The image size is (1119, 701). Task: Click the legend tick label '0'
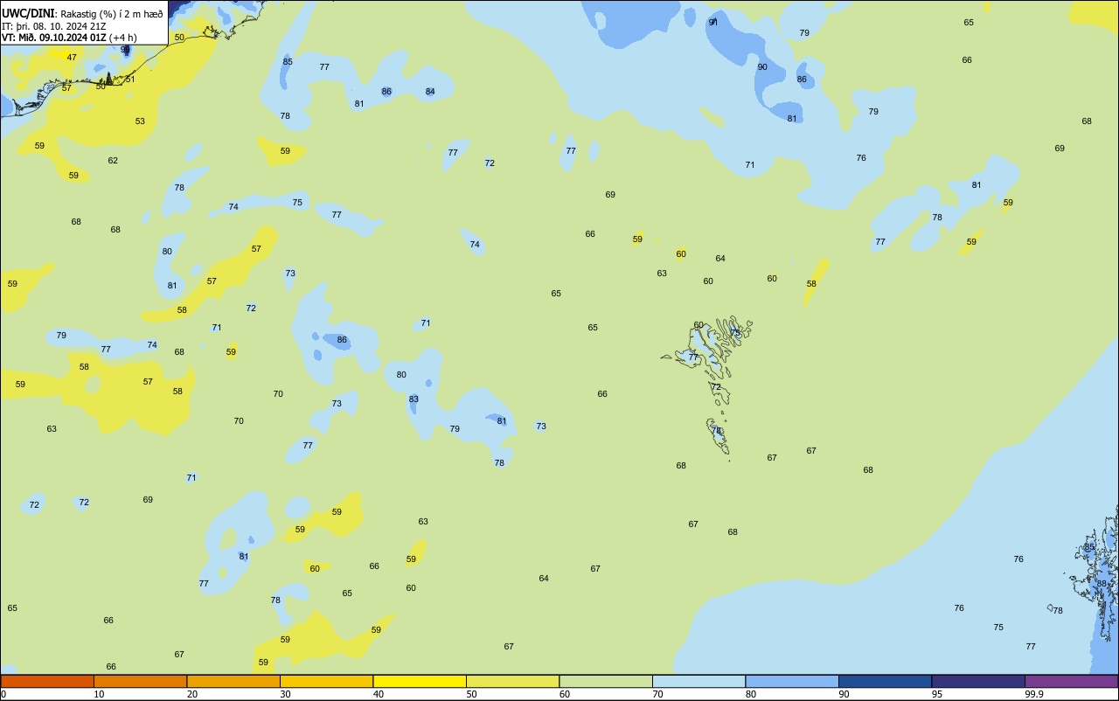coord(3,694)
